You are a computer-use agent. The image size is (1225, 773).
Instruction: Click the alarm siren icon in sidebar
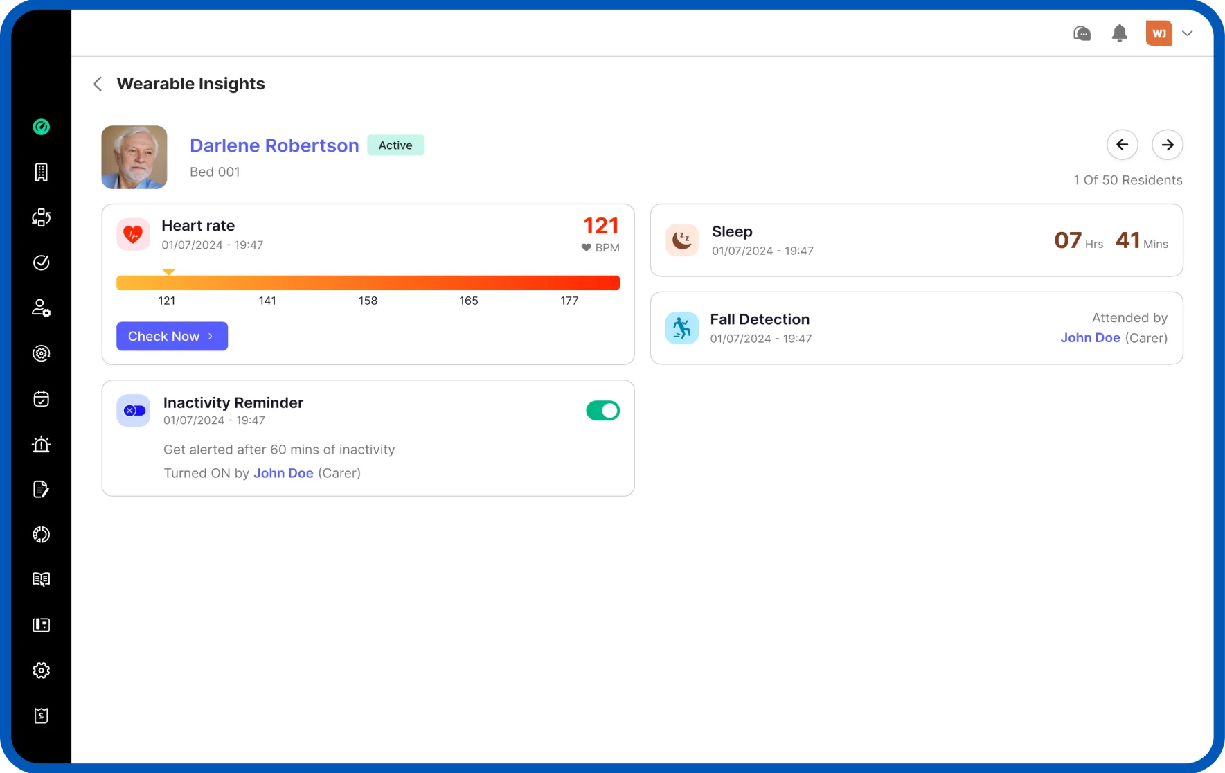[42, 444]
